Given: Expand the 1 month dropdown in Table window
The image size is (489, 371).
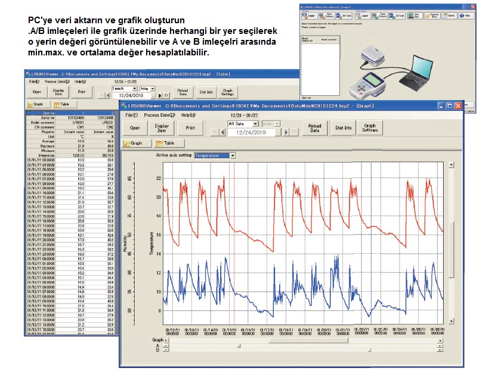Looking at the screenshot, I should tap(135, 88).
